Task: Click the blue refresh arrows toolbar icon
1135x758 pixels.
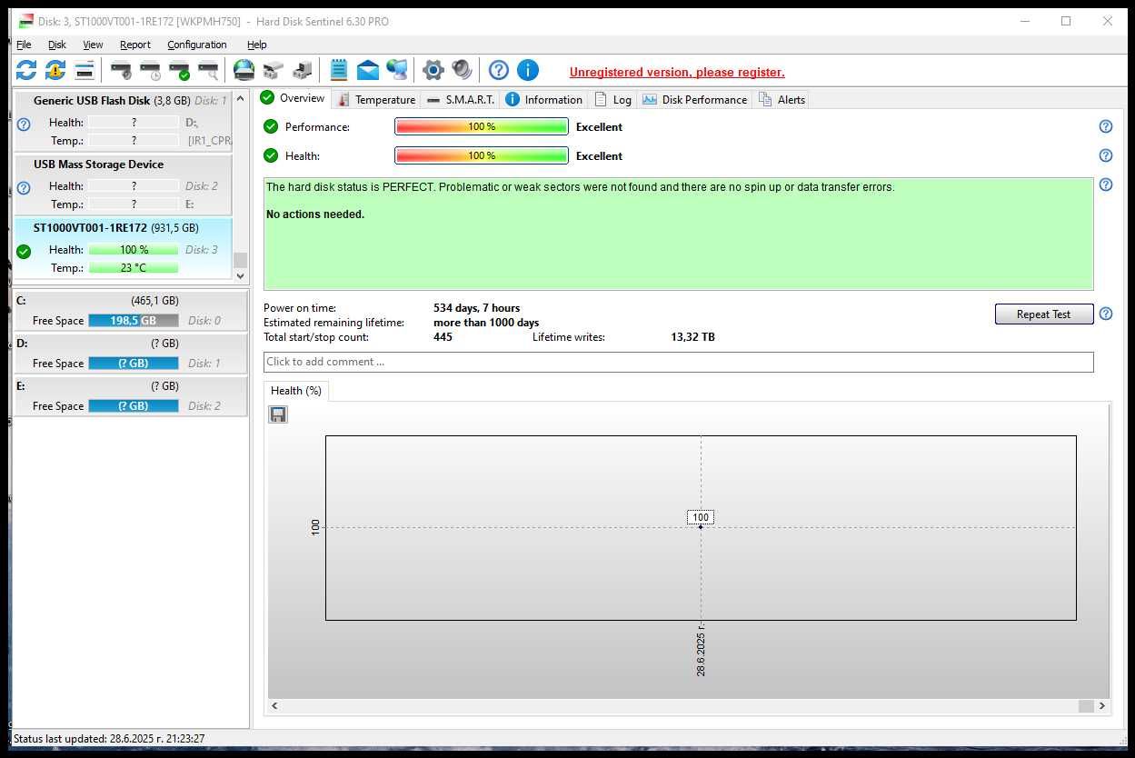Action: [x=26, y=69]
